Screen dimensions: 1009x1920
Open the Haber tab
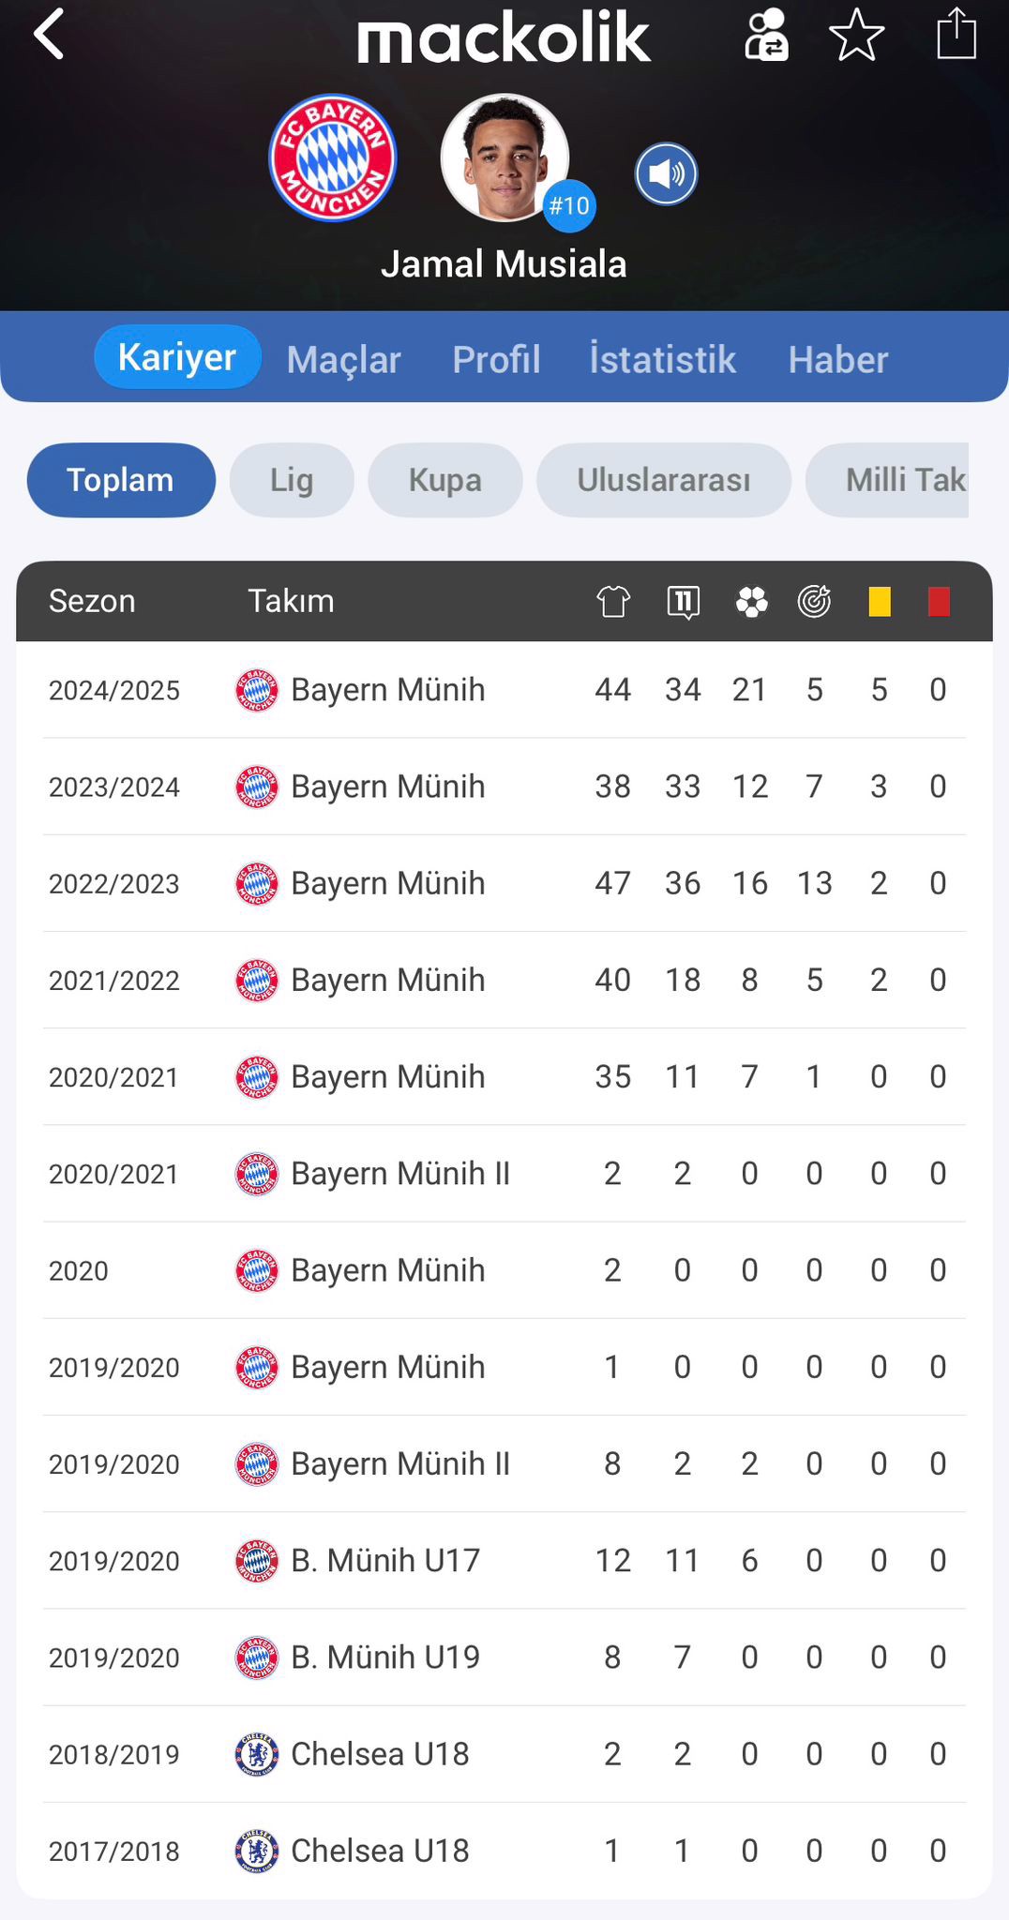[x=837, y=359]
